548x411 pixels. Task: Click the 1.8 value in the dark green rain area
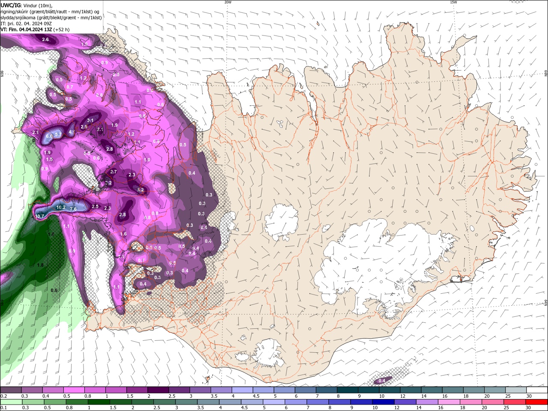pos(40,265)
